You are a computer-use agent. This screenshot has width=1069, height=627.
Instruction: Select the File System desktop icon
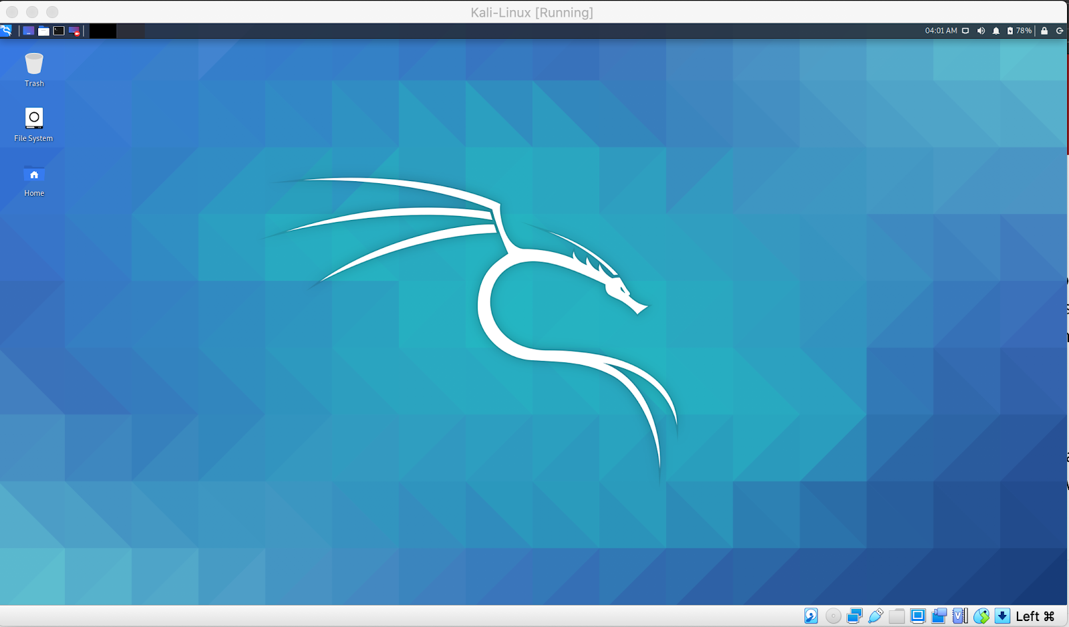click(33, 125)
